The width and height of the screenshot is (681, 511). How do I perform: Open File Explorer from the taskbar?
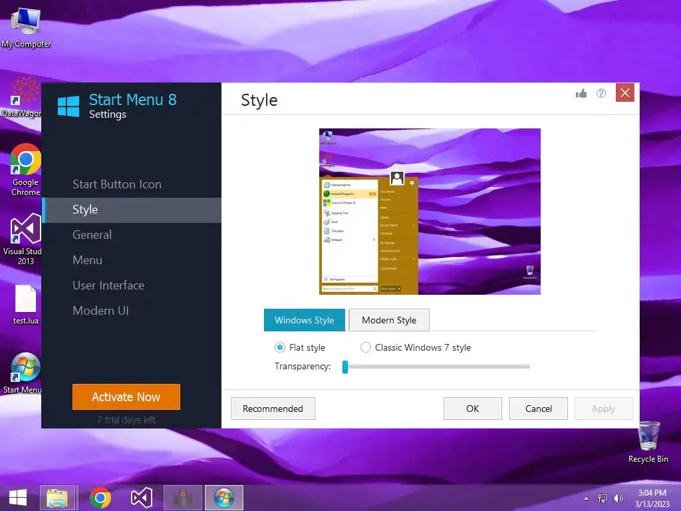click(x=57, y=498)
